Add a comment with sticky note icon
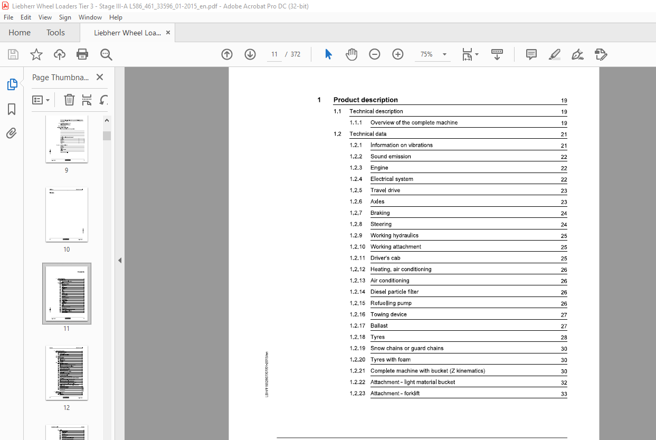Viewport: 656px width, 440px height. pos(531,54)
